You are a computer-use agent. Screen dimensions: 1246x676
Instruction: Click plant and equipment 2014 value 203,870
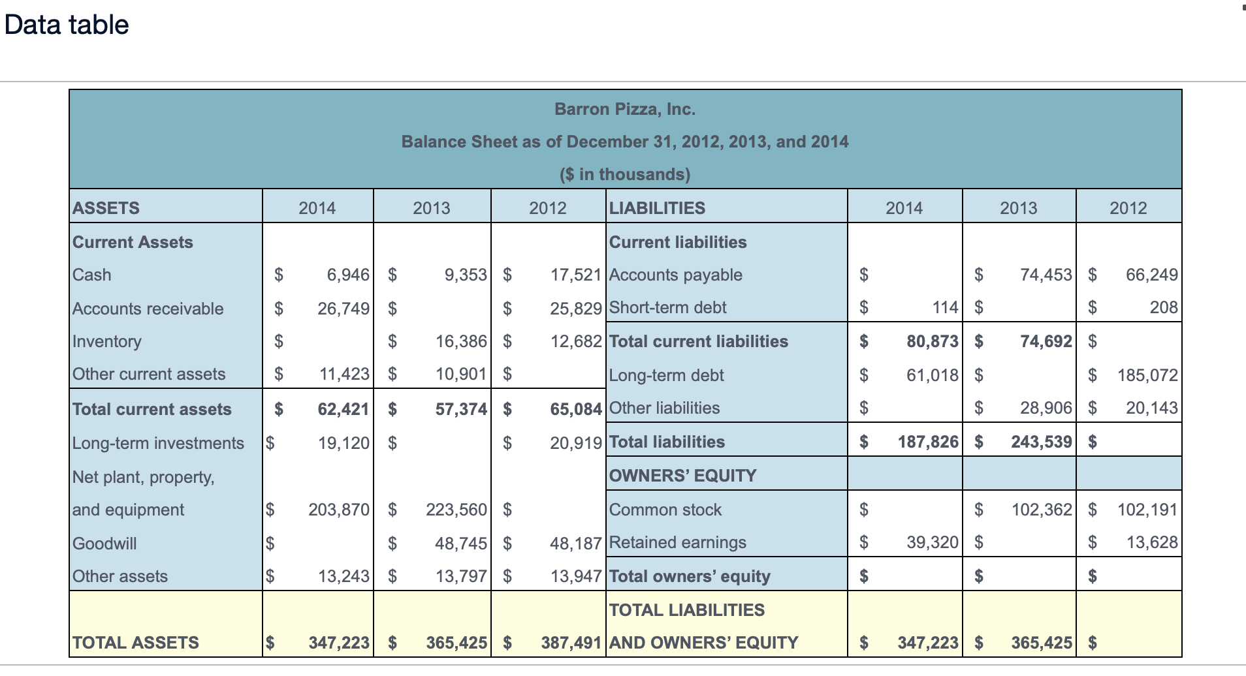pos(339,510)
